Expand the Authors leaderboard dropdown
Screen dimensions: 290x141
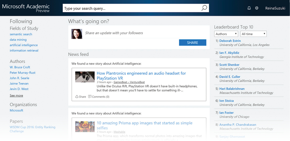coord(226,34)
